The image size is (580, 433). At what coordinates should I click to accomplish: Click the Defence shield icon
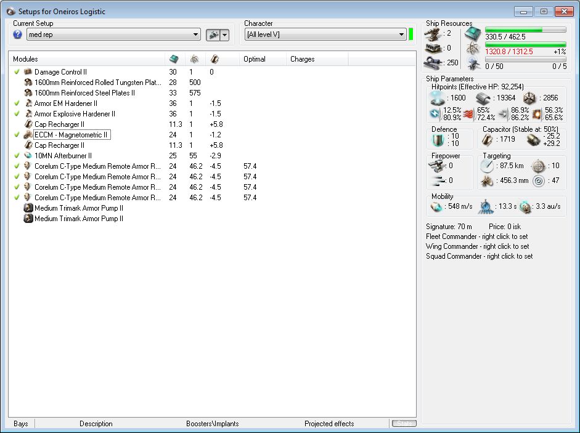pyautogui.click(x=438, y=140)
